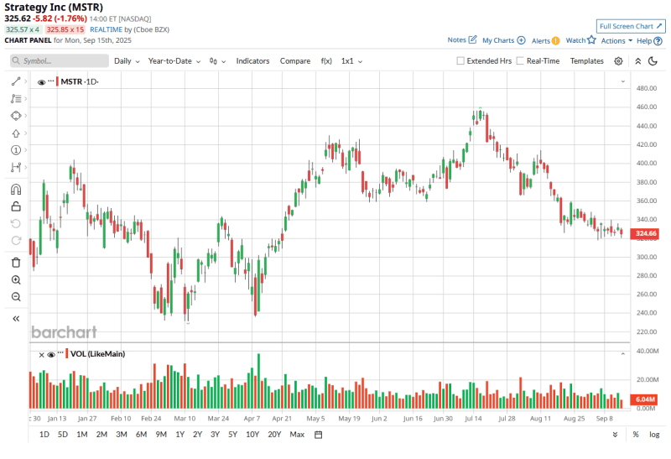Viewport: 671px width, 459px height.
Task: Tick the Real-Time checkbox
Action: pos(520,61)
